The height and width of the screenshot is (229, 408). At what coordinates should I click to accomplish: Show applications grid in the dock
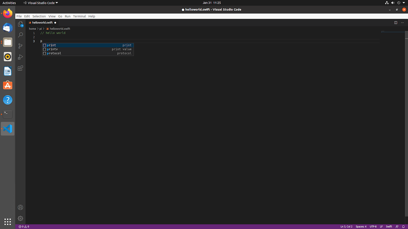(8, 222)
